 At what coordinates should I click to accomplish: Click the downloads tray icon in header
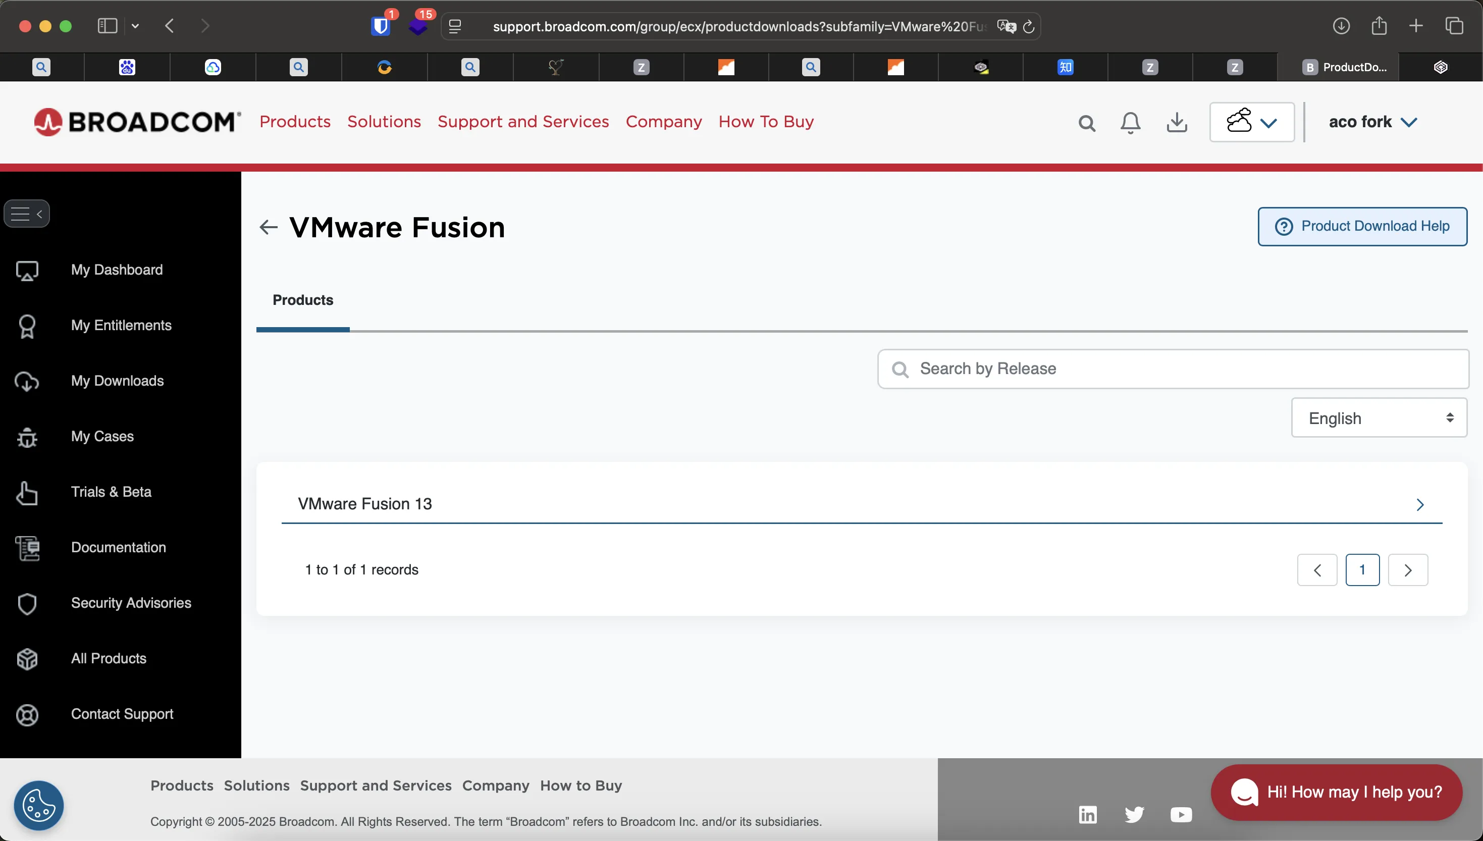(1176, 123)
